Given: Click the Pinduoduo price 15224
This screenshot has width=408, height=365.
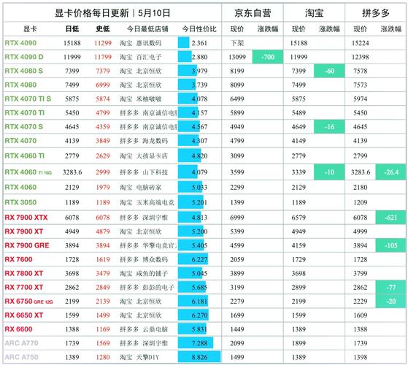Looking at the screenshot, I should coord(360,43).
